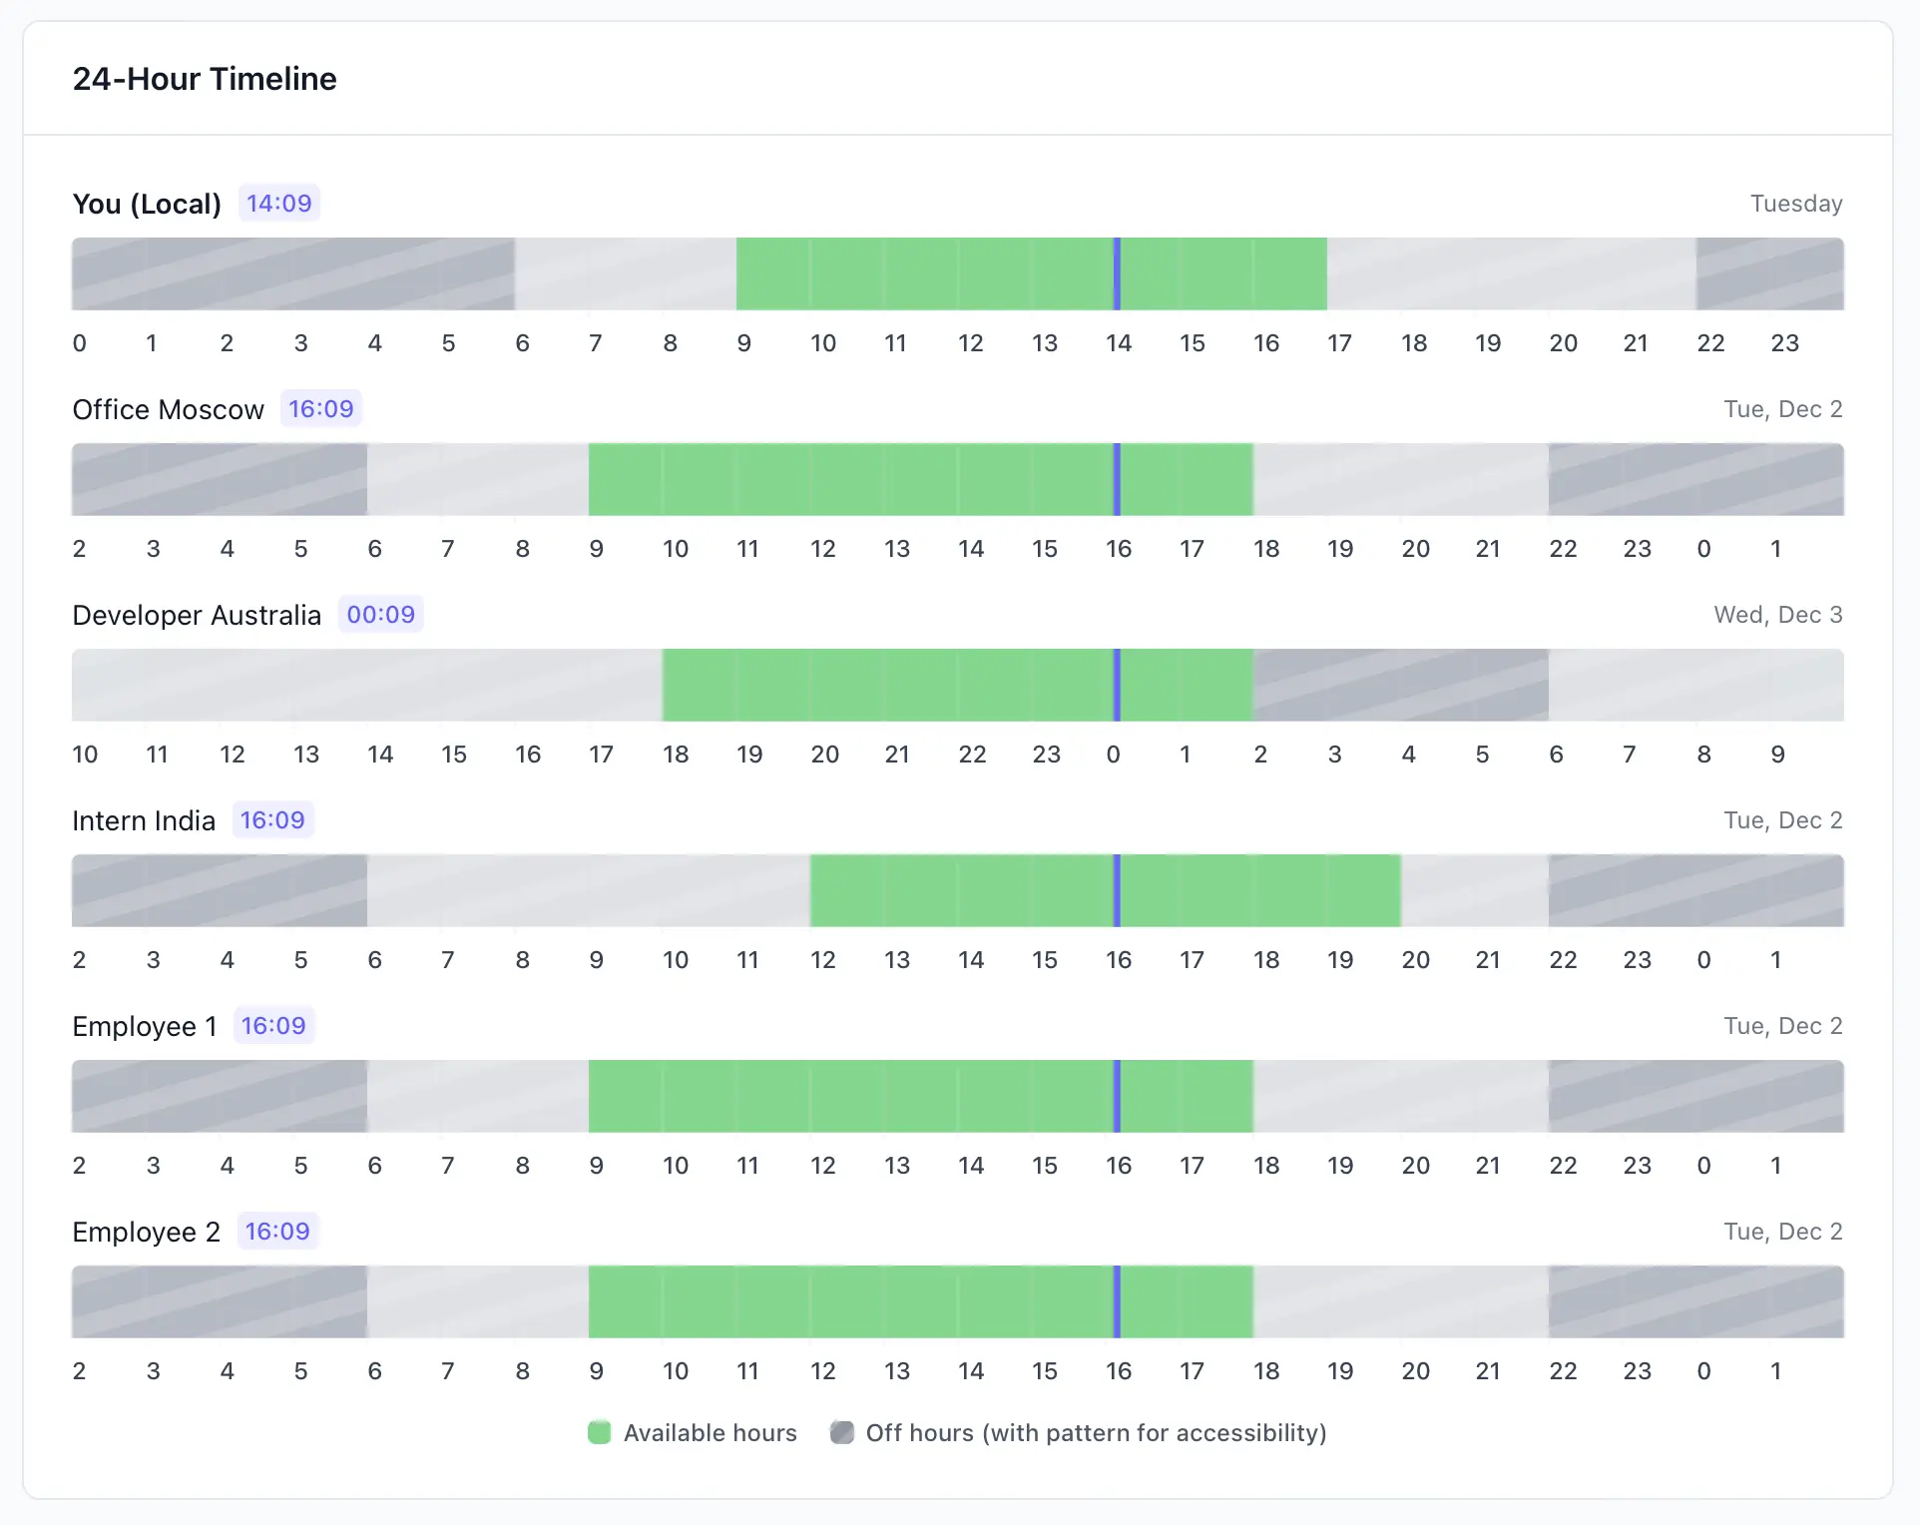
Task: Click the 00:09 badge for Developer Australia
Action: 380,615
